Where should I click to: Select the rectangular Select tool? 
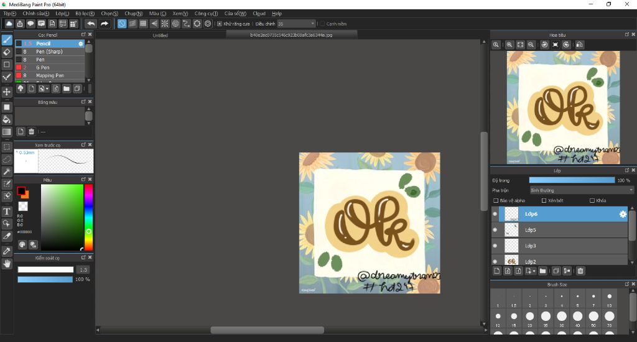[x=6, y=147]
